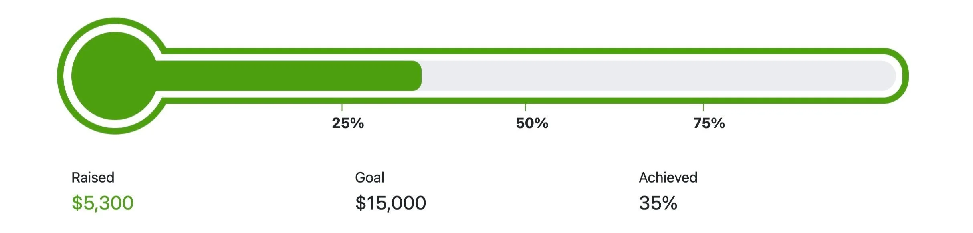Click the tick mark above 50%

coord(525,107)
